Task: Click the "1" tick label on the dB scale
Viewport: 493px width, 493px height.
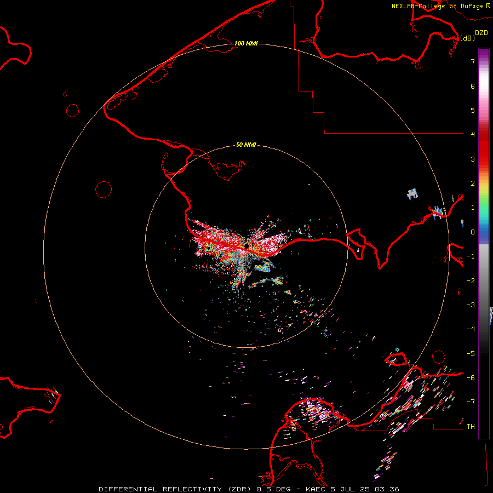Action: pos(473,208)
